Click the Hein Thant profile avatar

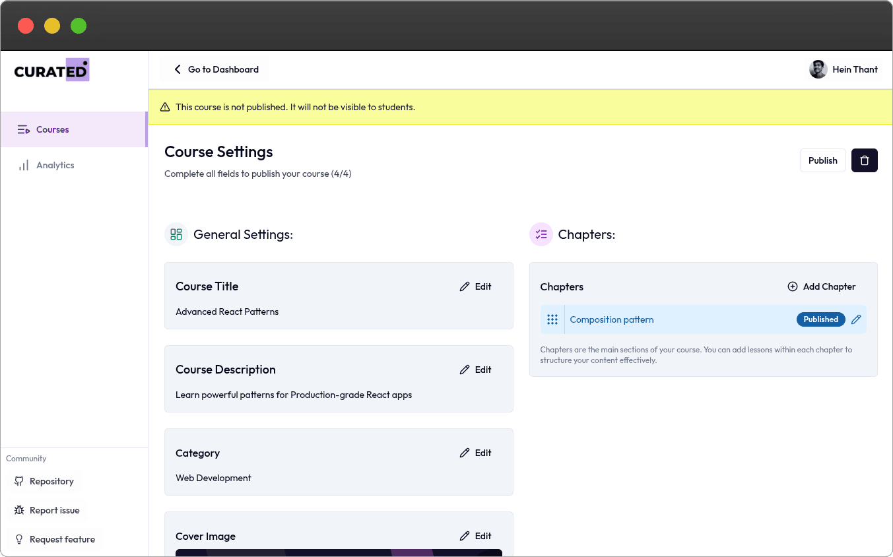pyautogui.click(x=818, y=69)
